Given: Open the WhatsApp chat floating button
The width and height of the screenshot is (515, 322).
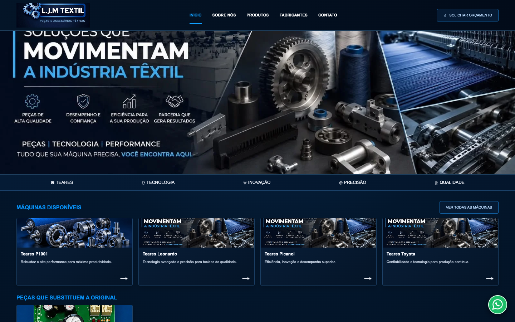Looking at the screenshot, I should [x=497, y=304].
